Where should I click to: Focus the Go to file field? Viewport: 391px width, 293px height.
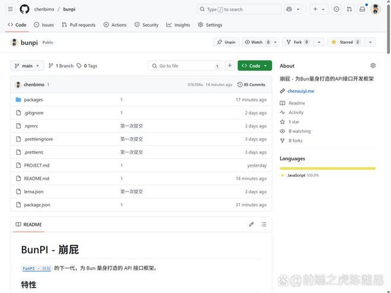tap(185, 66)
